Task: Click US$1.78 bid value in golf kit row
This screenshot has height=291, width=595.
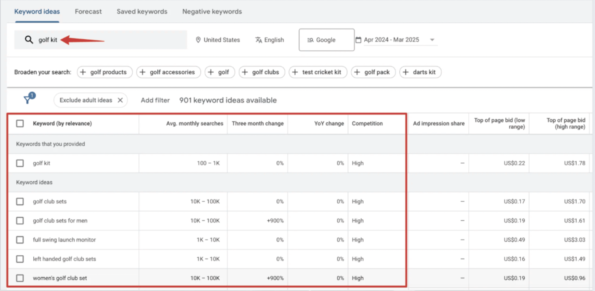Action: click(575, 163)
